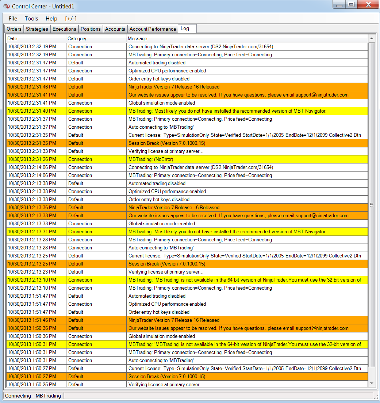Select 2:13:38 PM 'Automated trading disabled' row
380x403 pixels.
coord(187,183)
